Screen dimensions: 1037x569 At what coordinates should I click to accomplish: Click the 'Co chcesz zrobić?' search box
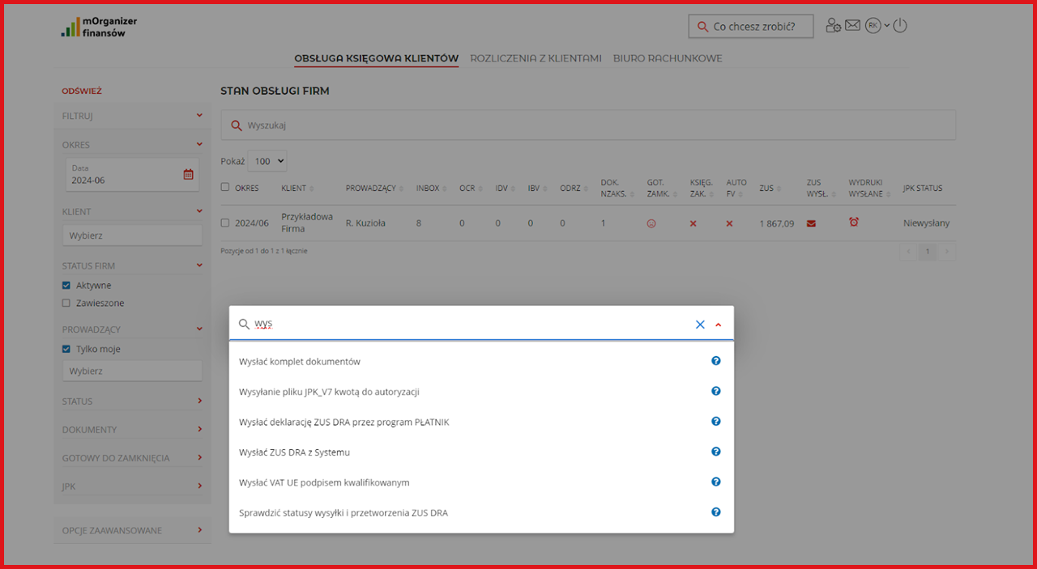[751, 27]
